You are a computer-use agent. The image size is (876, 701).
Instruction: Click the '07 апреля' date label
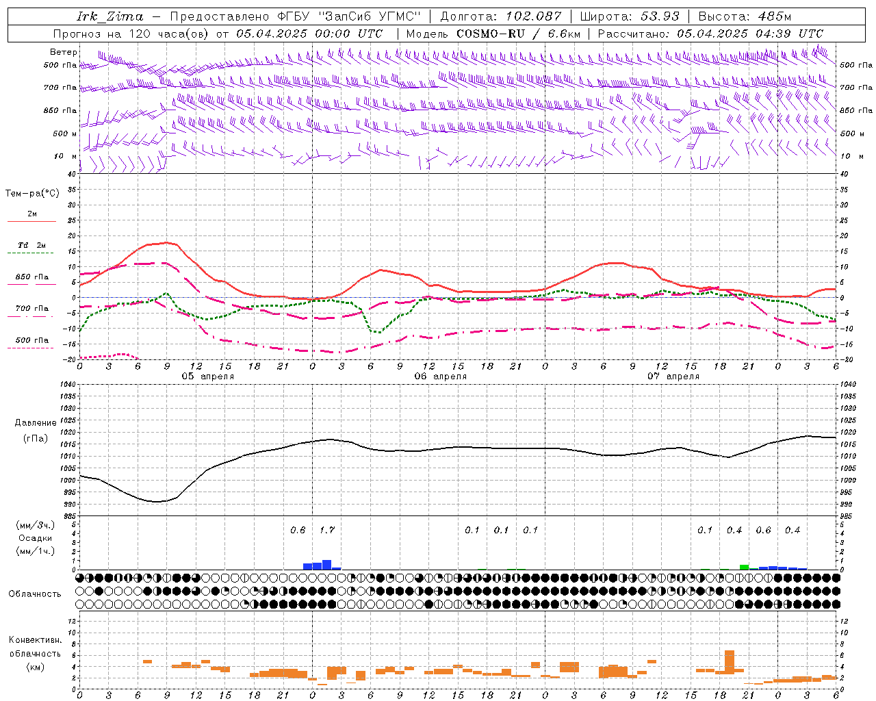click(x=673, y=377)
